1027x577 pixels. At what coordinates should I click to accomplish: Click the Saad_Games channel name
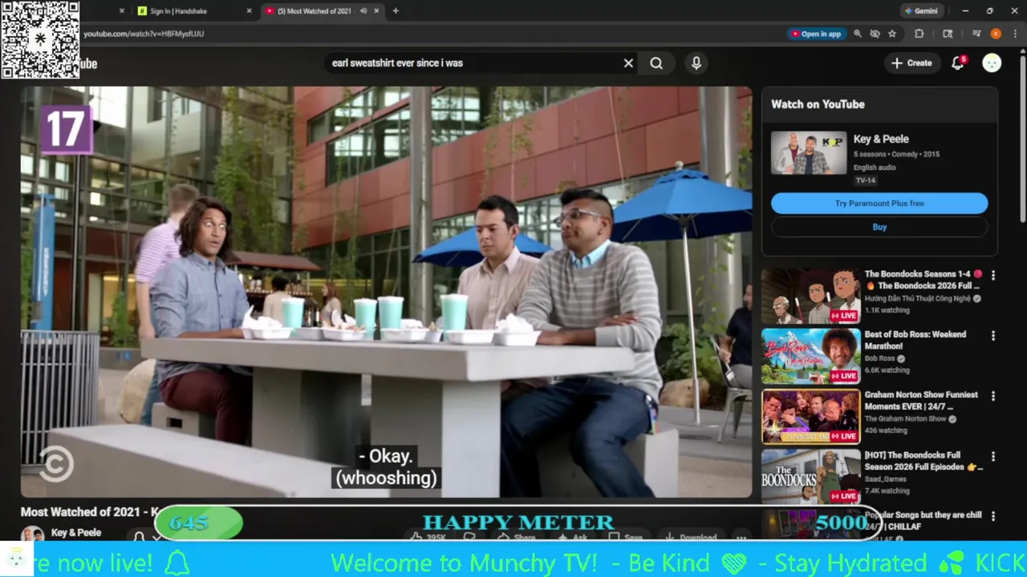pos(887,479)
